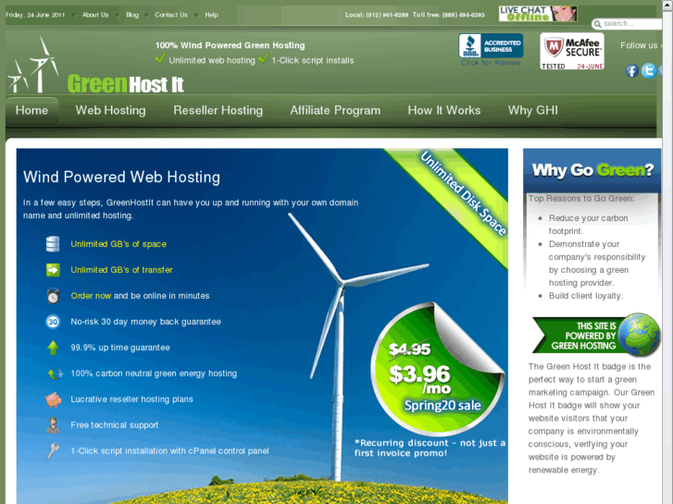Click the 99.9% up time guarantee text
Screen dimensions: 673x504
coord(120,348)
